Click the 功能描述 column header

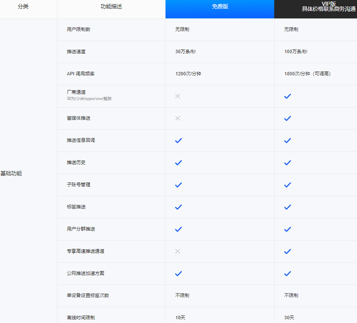[x=111, y=7]
